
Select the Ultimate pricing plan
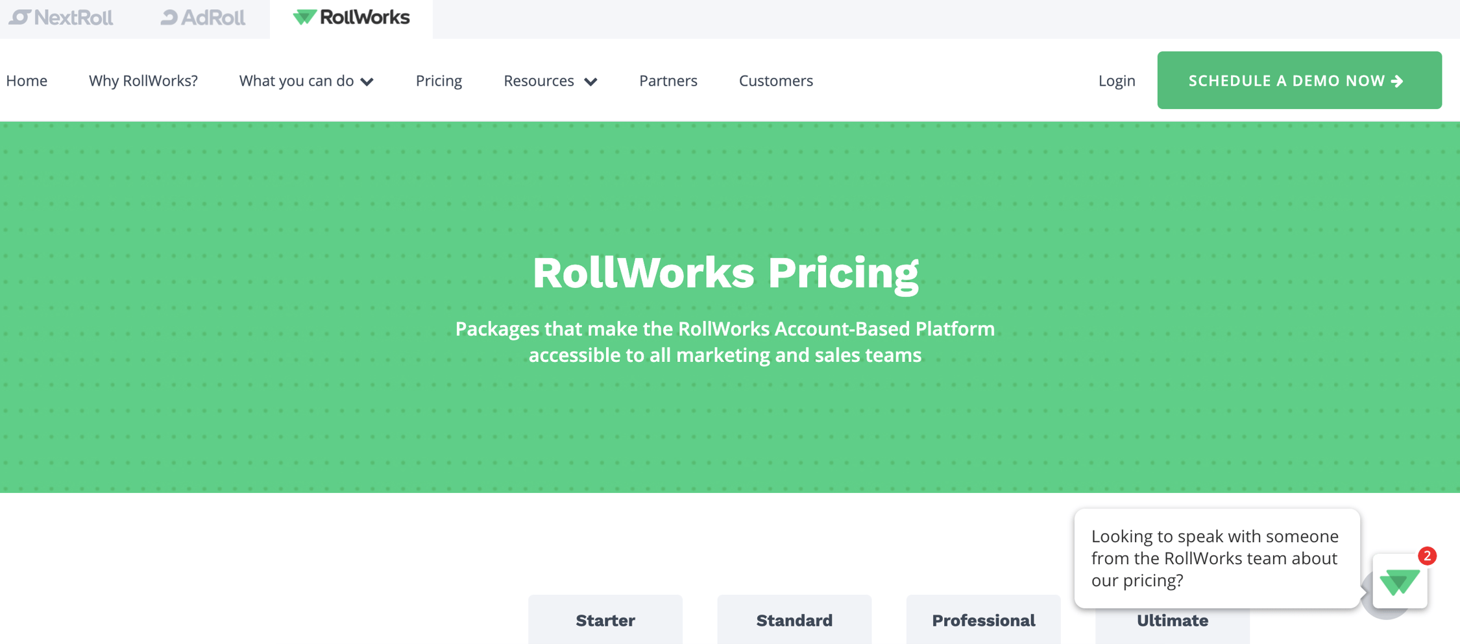1172,621
